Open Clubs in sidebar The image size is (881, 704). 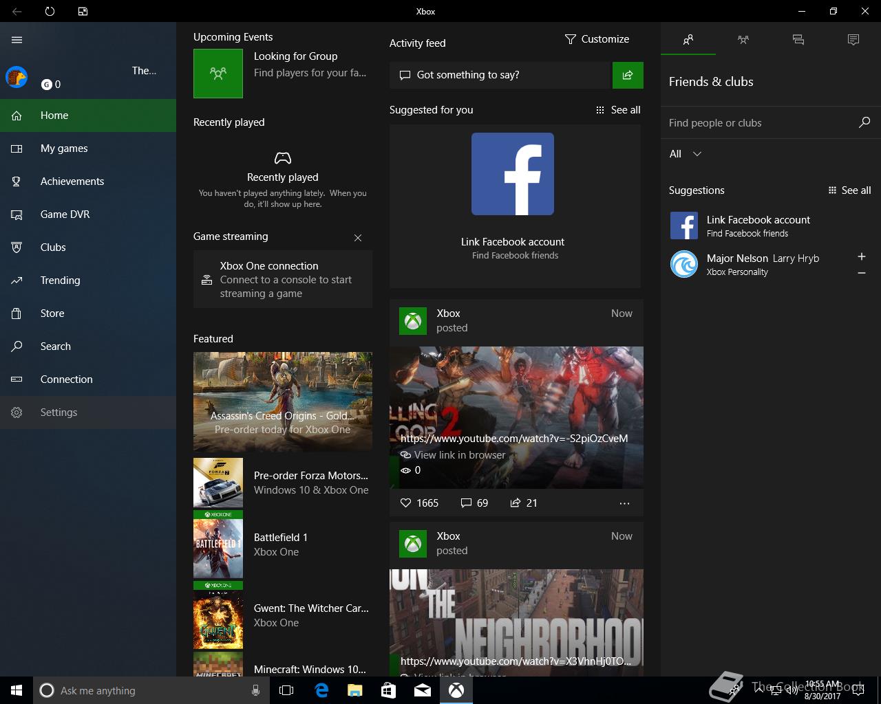(88, 247)
